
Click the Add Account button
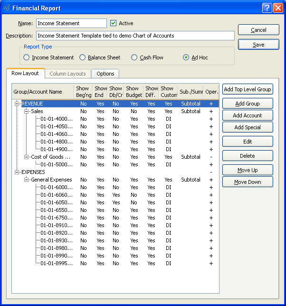pyautogui.click(x=248, y=115)
